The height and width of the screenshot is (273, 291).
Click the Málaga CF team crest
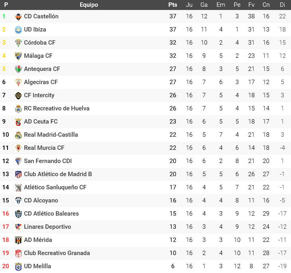pos(18,56)
